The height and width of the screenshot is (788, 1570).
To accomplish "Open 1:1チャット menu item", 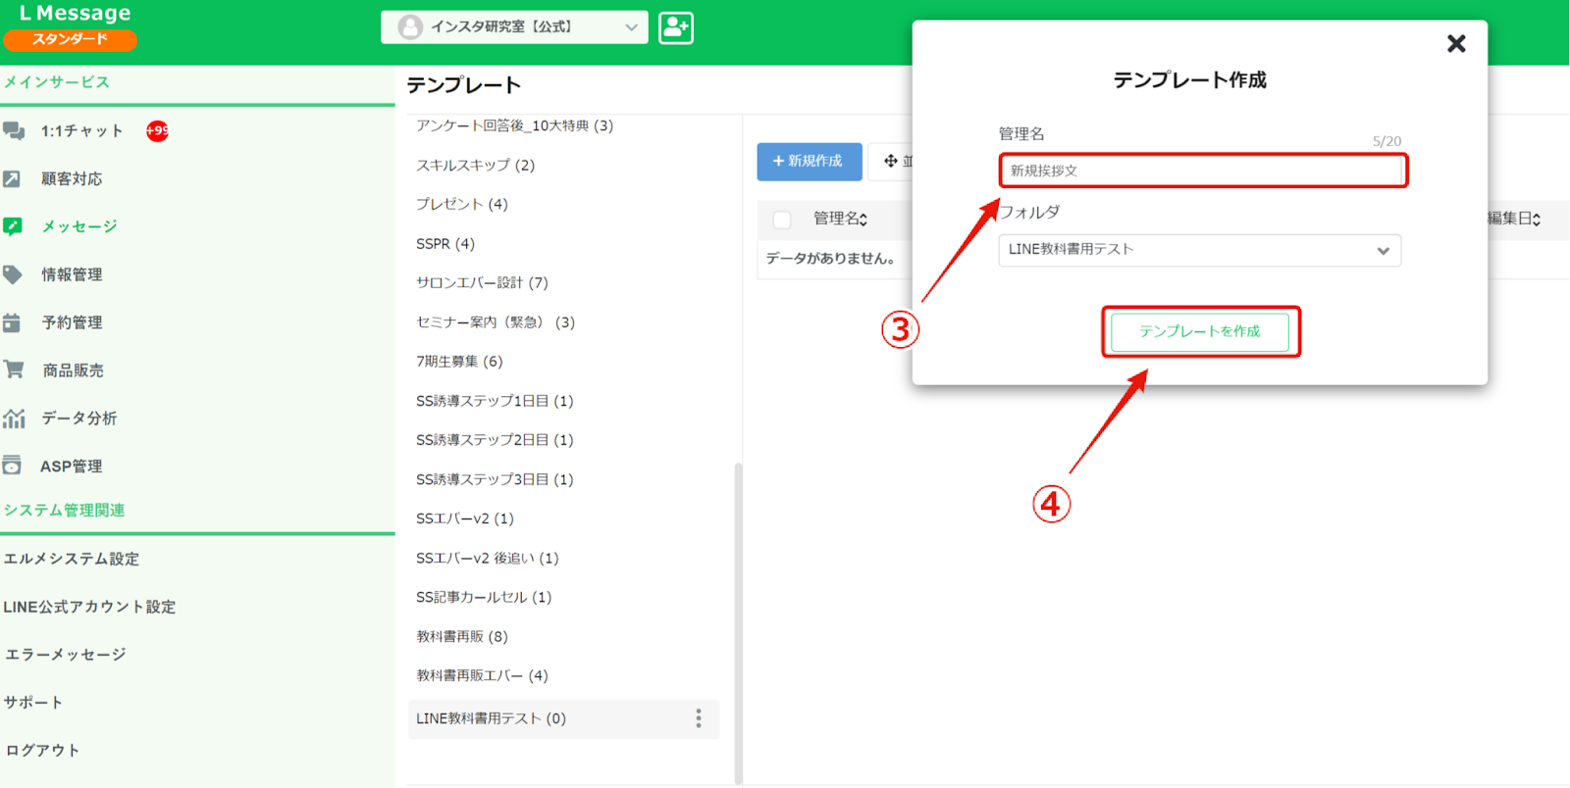I will pos(82,130).
